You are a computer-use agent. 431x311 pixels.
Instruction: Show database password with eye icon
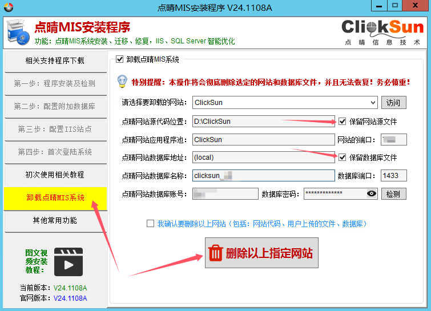click(372, 193)
